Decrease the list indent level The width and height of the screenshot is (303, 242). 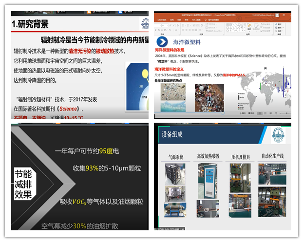click(194, 25)
